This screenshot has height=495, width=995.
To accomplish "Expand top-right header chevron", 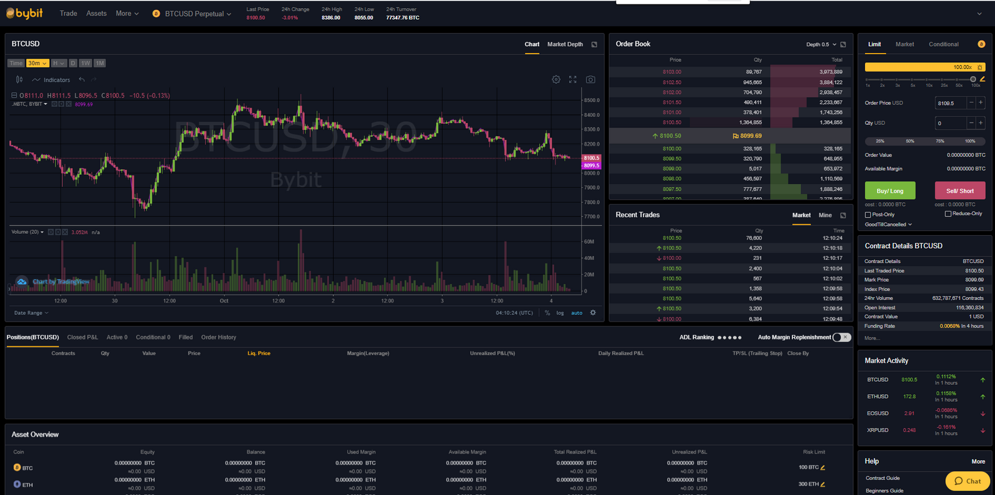I will [x=979, y=14].
